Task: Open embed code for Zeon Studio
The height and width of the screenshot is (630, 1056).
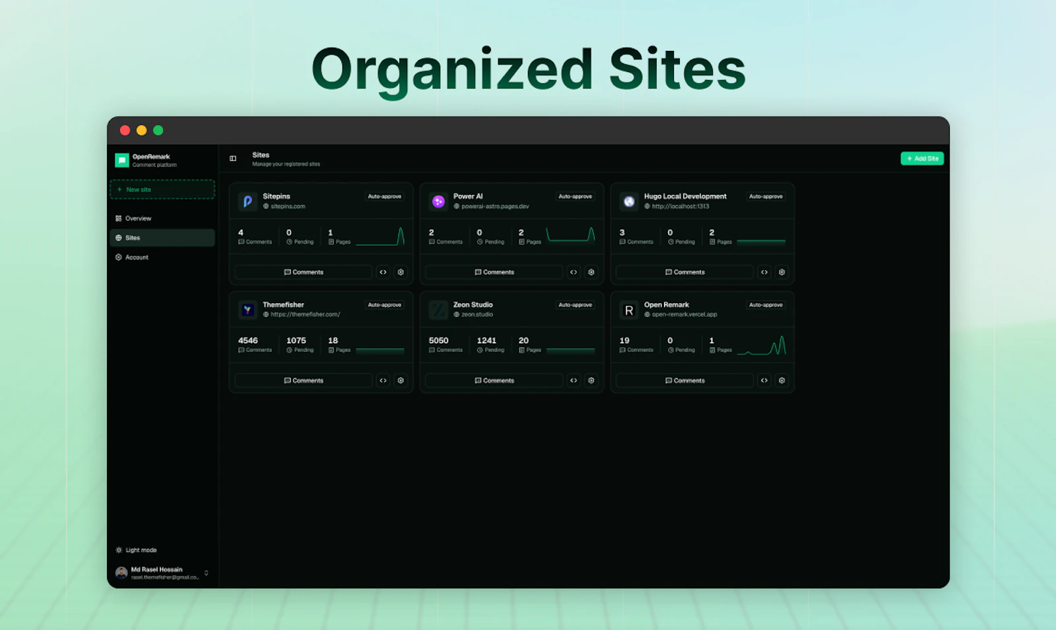Action: (574, 380)
